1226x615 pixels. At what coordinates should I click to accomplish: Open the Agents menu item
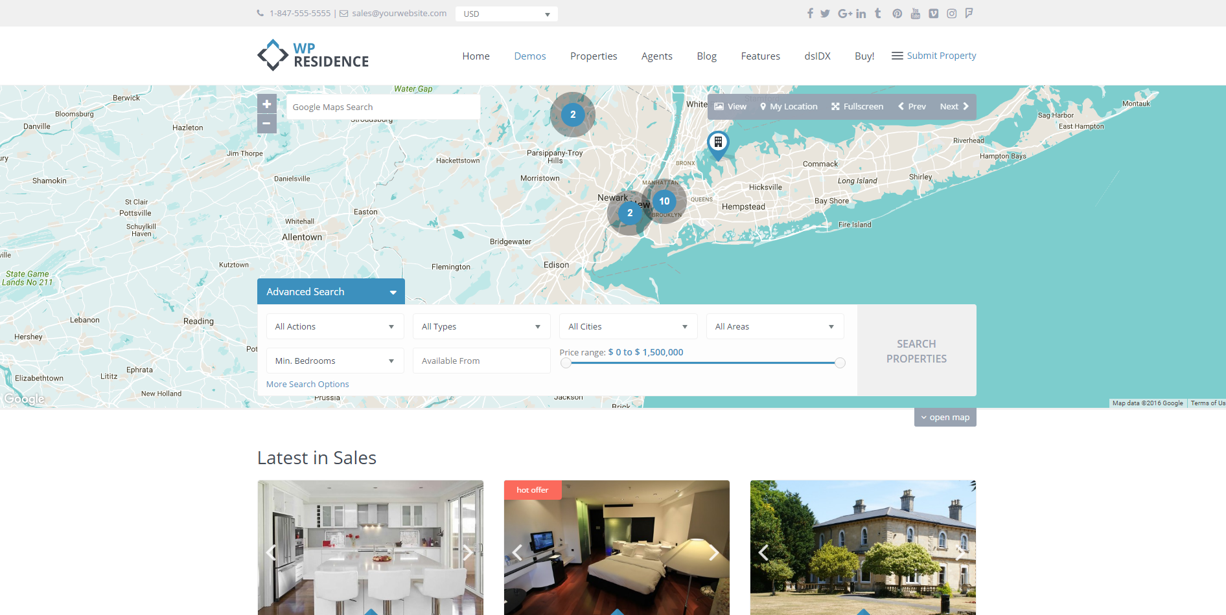657,56
